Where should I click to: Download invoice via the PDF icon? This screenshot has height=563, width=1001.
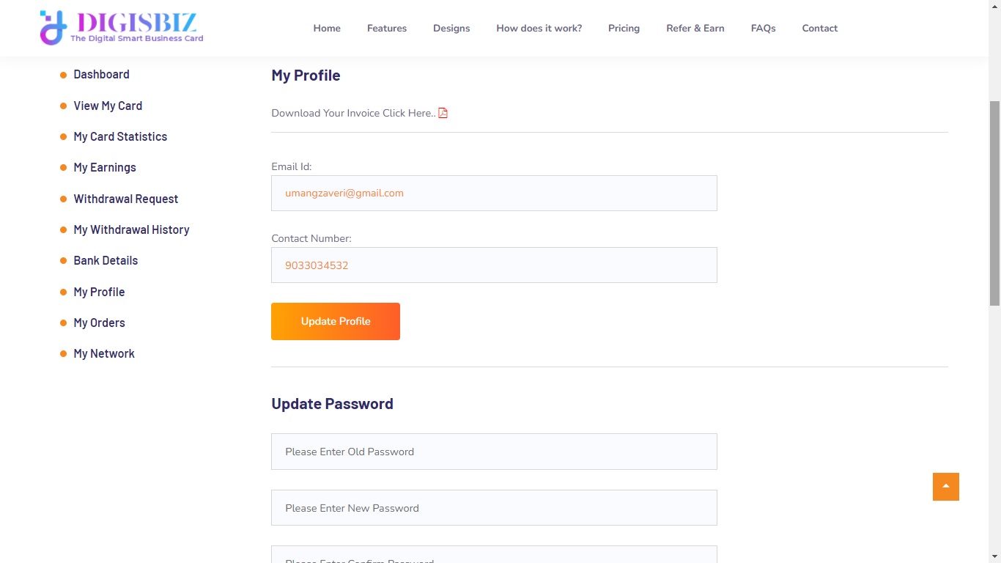coord(443,113)
